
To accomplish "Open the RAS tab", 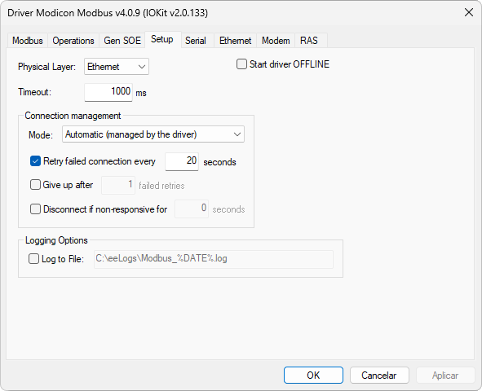I will coord(309,41).
